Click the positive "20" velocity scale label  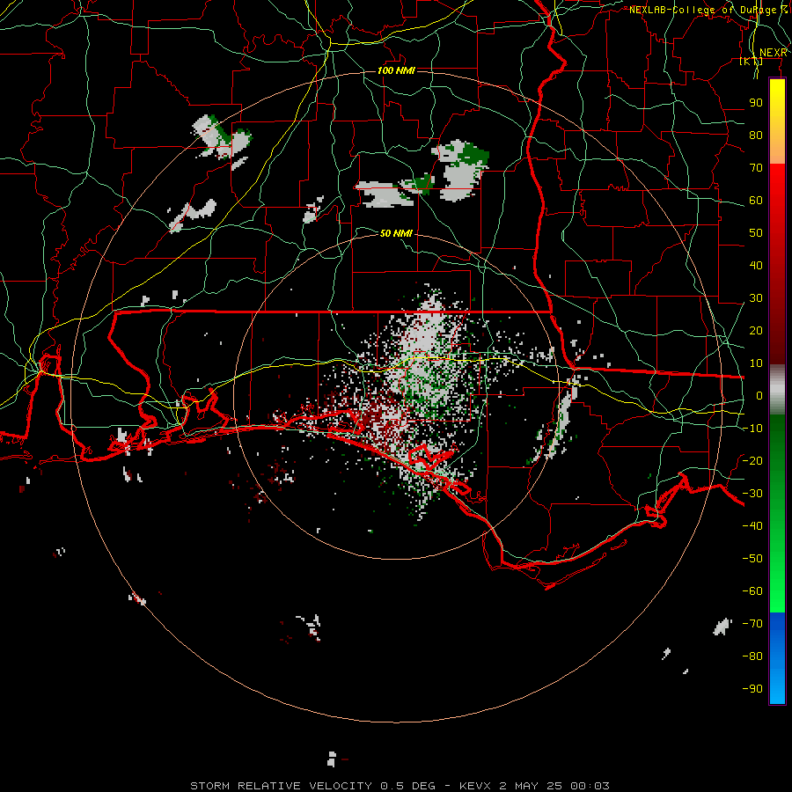[756, 331]
